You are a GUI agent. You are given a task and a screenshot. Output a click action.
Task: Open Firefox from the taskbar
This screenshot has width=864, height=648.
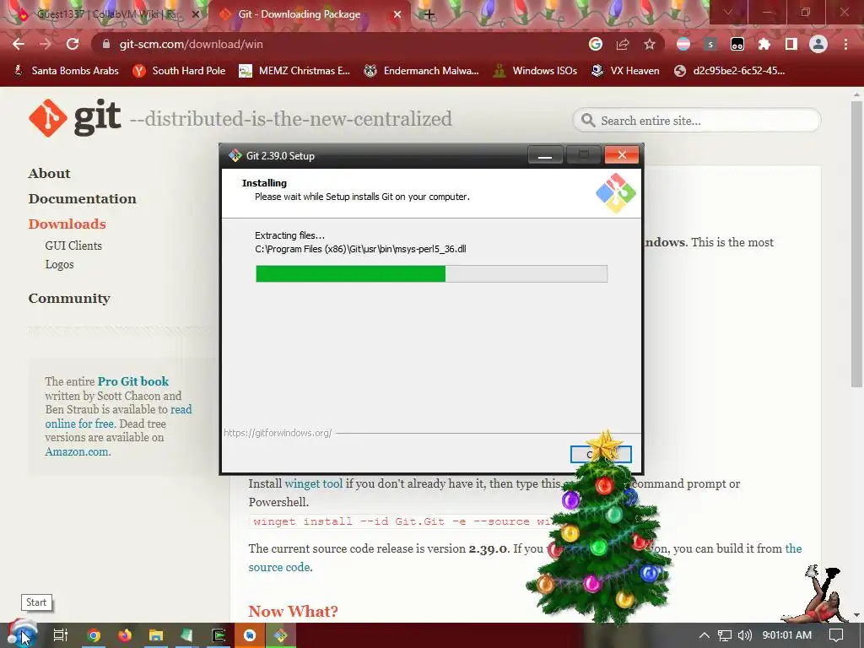125,635
